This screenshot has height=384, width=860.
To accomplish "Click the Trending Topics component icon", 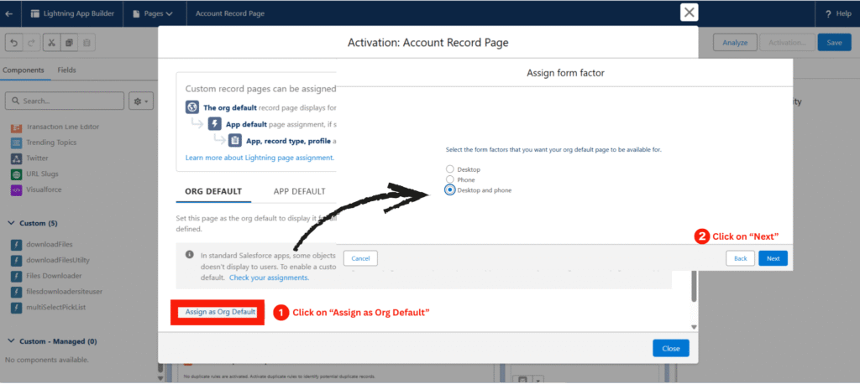I will point(16,143).
